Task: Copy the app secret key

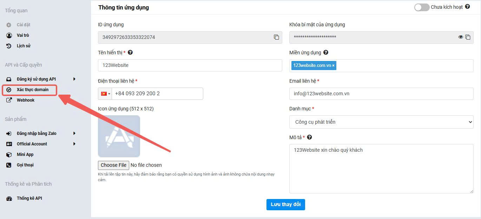Action: pyautogui.click(x=468, y=37)
